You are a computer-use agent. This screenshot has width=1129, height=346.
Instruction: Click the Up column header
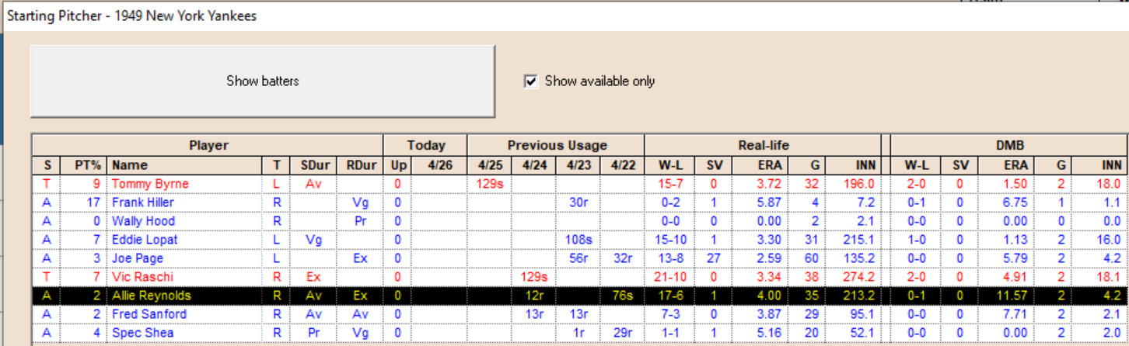point(397,165)
